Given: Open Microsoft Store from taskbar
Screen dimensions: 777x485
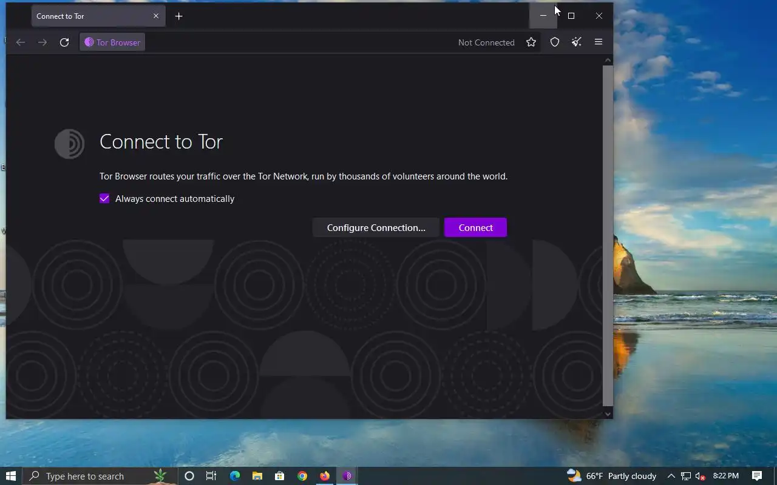Looking at the screenshot, I should point(280,476).
